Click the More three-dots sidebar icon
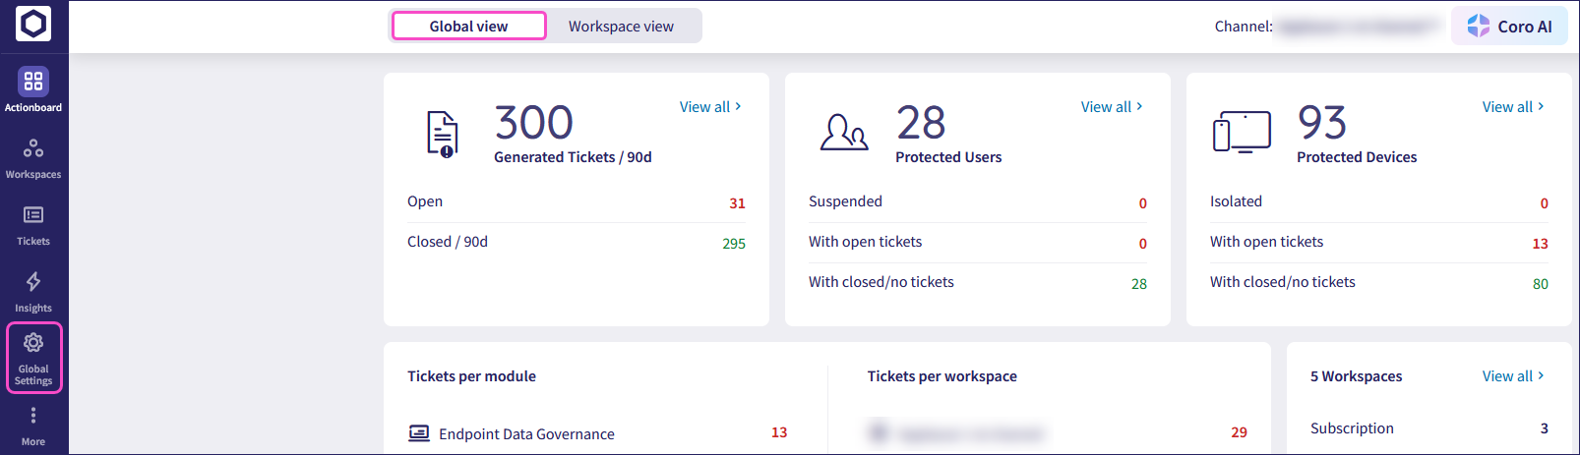The height and width of the screenshot is (455, 1580). tap(33, 416)
